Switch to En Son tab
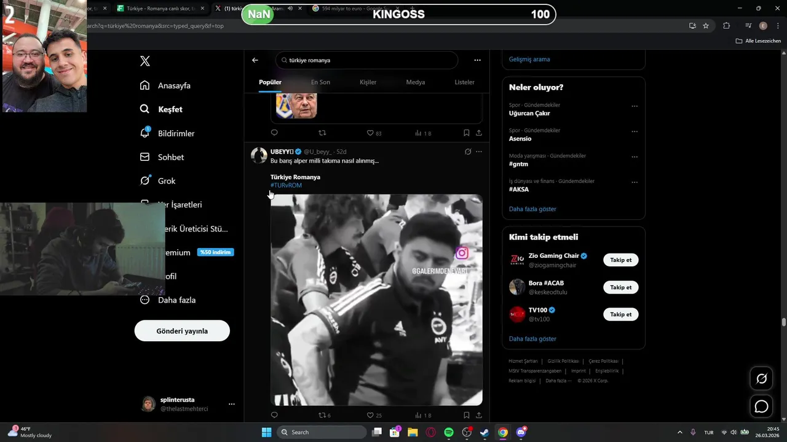 pos(320,82)
